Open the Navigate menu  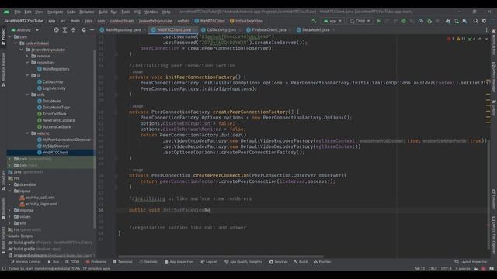tap(55, 12)
